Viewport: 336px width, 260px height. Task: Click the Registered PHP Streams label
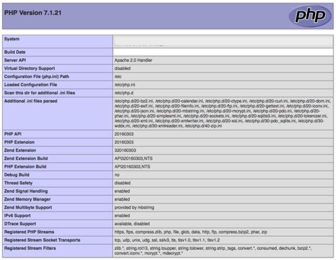click(29, 232)
